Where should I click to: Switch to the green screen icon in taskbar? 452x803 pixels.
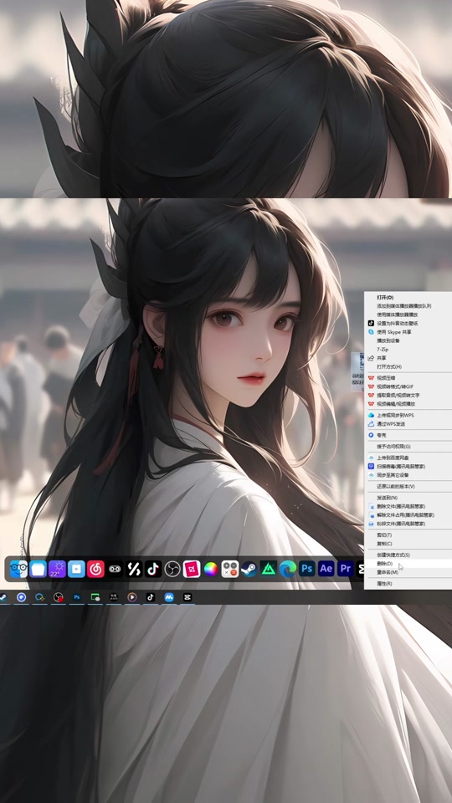[95, 597]
